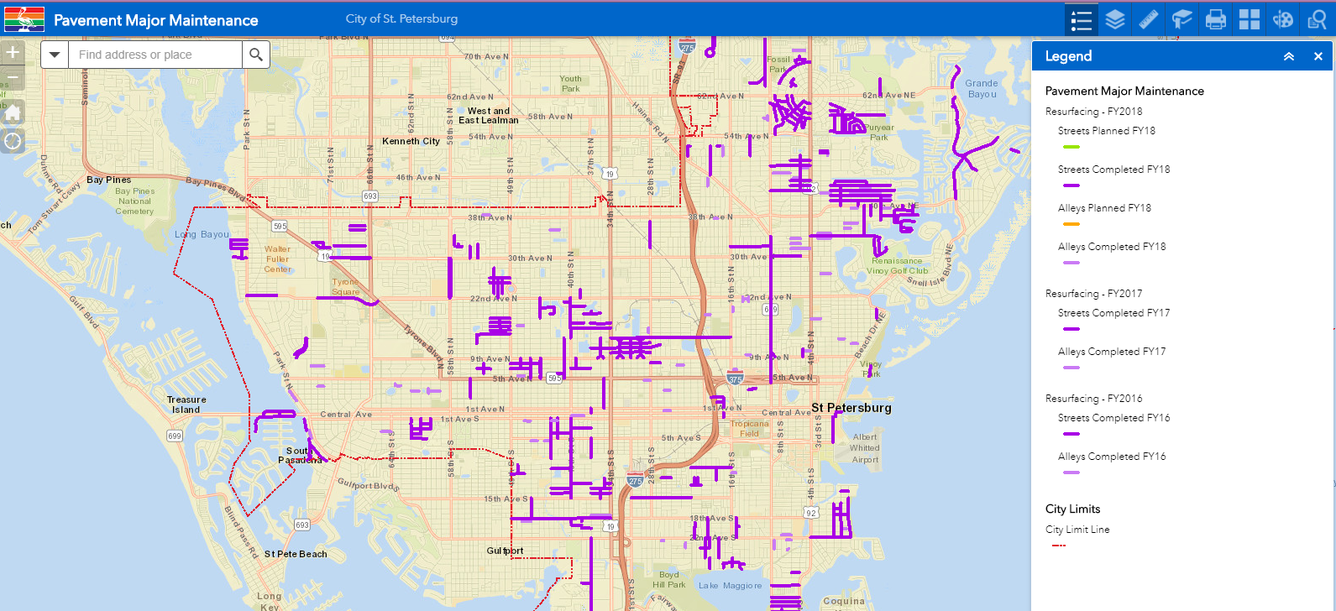Select 'Alleys Completed FY18' legend entry
Screen dimensions: 1336x611
(1112, 247)
